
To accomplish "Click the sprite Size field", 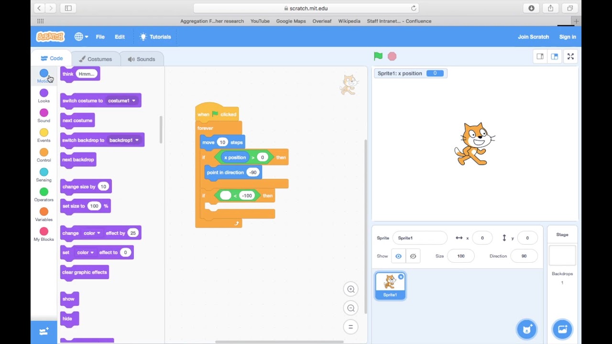I will (461, 256).
